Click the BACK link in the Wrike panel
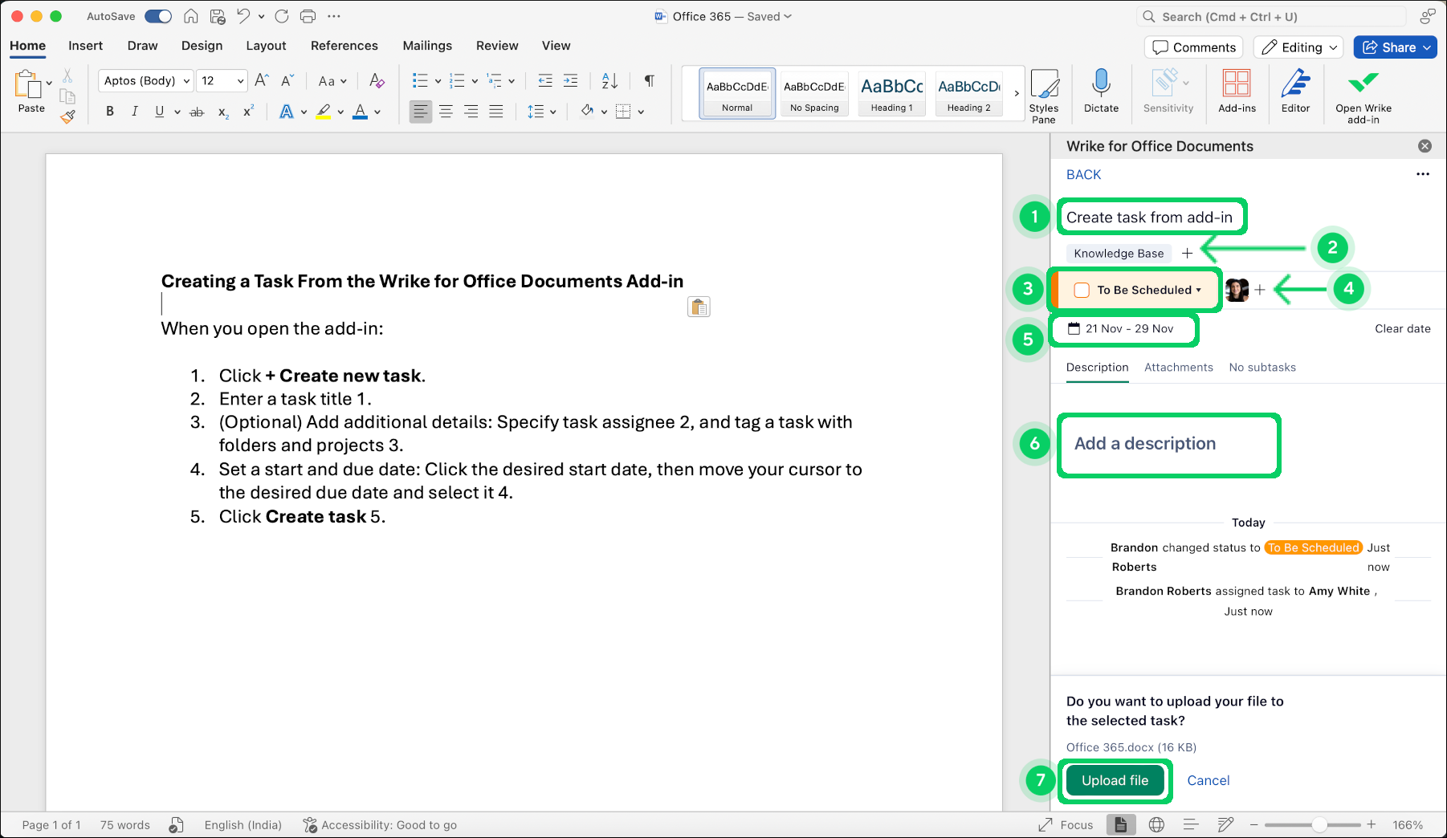Screen dimensions: 1447x838 coord(1082,174)
